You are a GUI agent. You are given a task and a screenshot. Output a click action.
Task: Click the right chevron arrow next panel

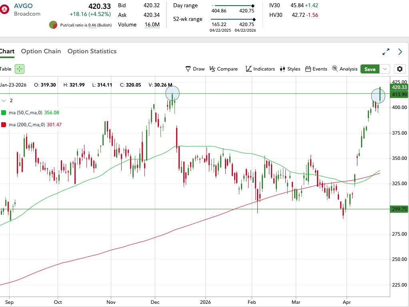coord(400,52)
